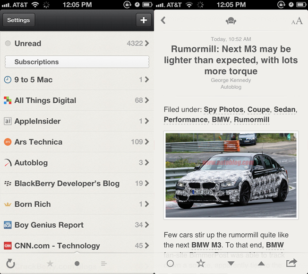Tap the article title Rumormill: Next M3
The width and height of the screenshot is (308, 274).
click(231, 60)
